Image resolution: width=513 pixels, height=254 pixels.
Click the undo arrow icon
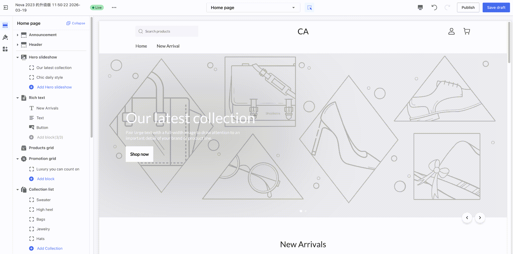tap(434, 8)
